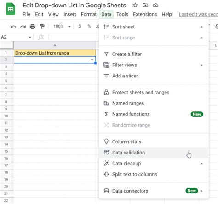The width and height of the screenshot is (218, 204).
Task: Choose Named ranges
Action: 154,104
